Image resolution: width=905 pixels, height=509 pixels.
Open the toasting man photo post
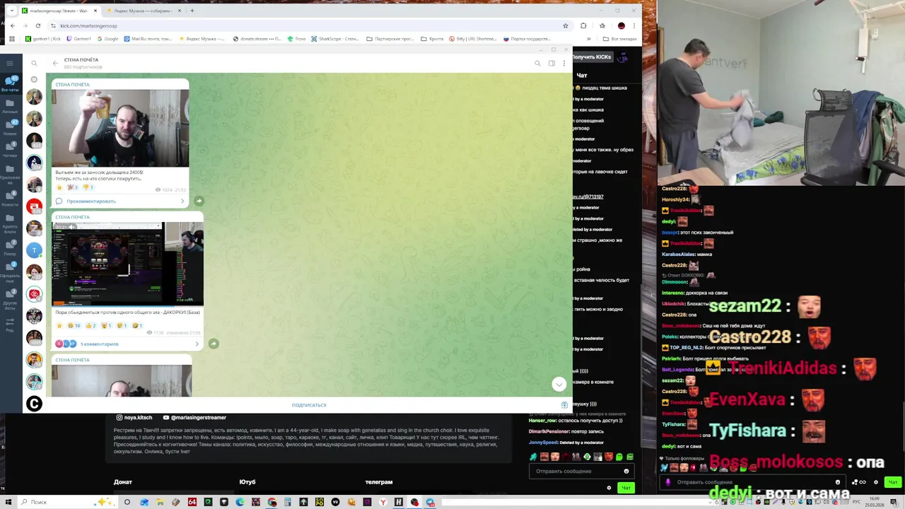[120, 128]
